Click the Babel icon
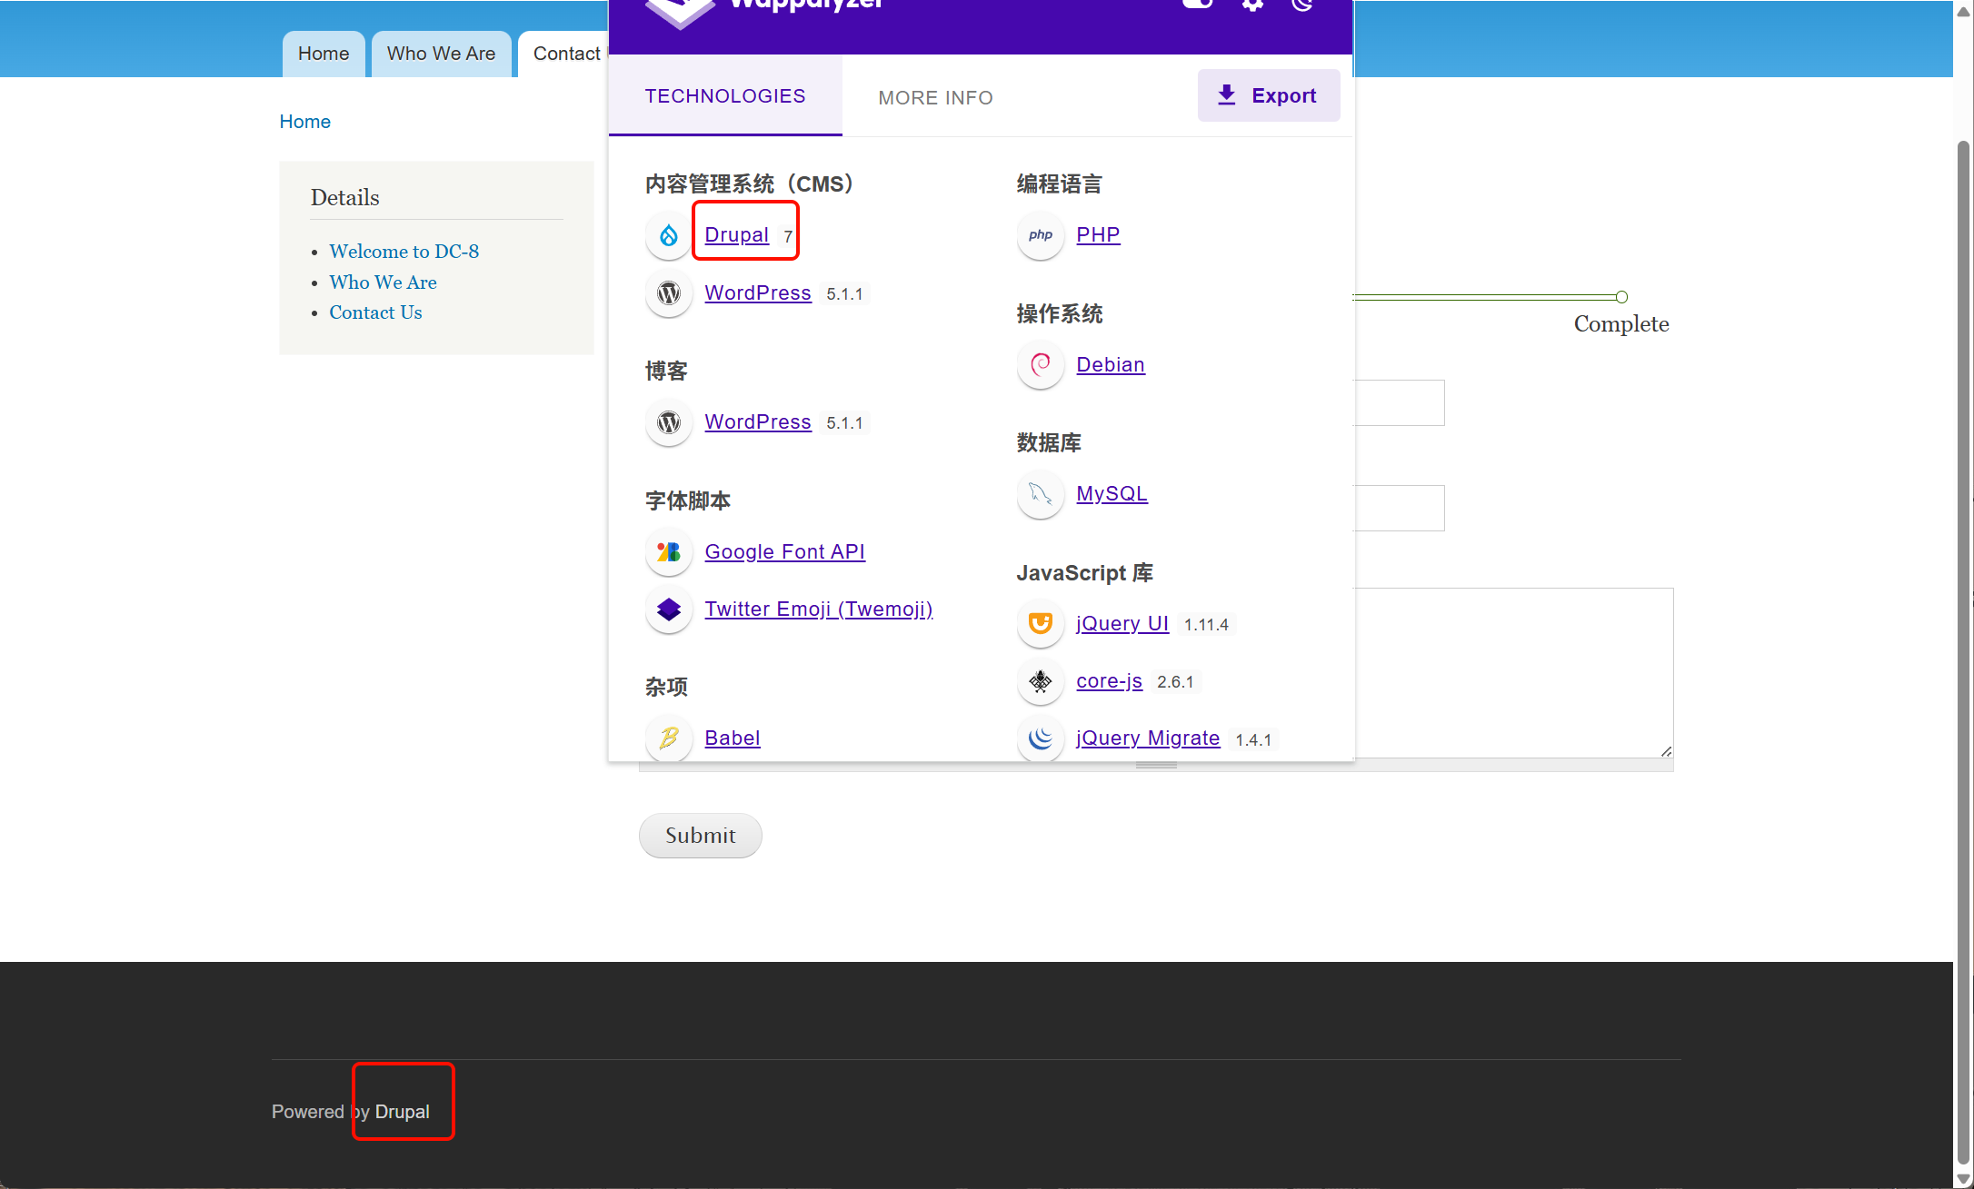The width and height of the screenshot is (1974, 1189). click(x=669, y=738)
